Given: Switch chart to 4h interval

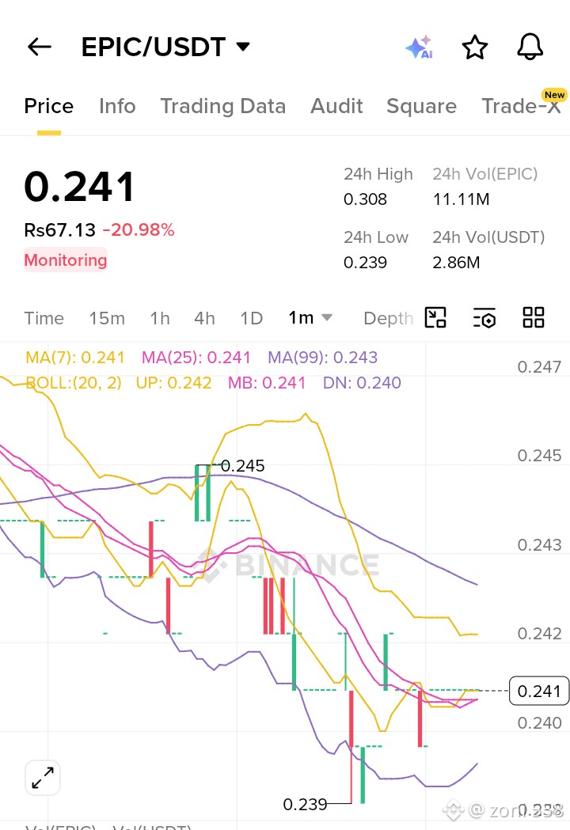Looking at the screenshot, I should 204,318.
